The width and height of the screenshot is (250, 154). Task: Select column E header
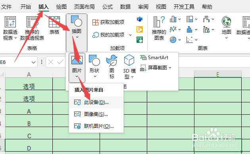[x=218, y=74]
